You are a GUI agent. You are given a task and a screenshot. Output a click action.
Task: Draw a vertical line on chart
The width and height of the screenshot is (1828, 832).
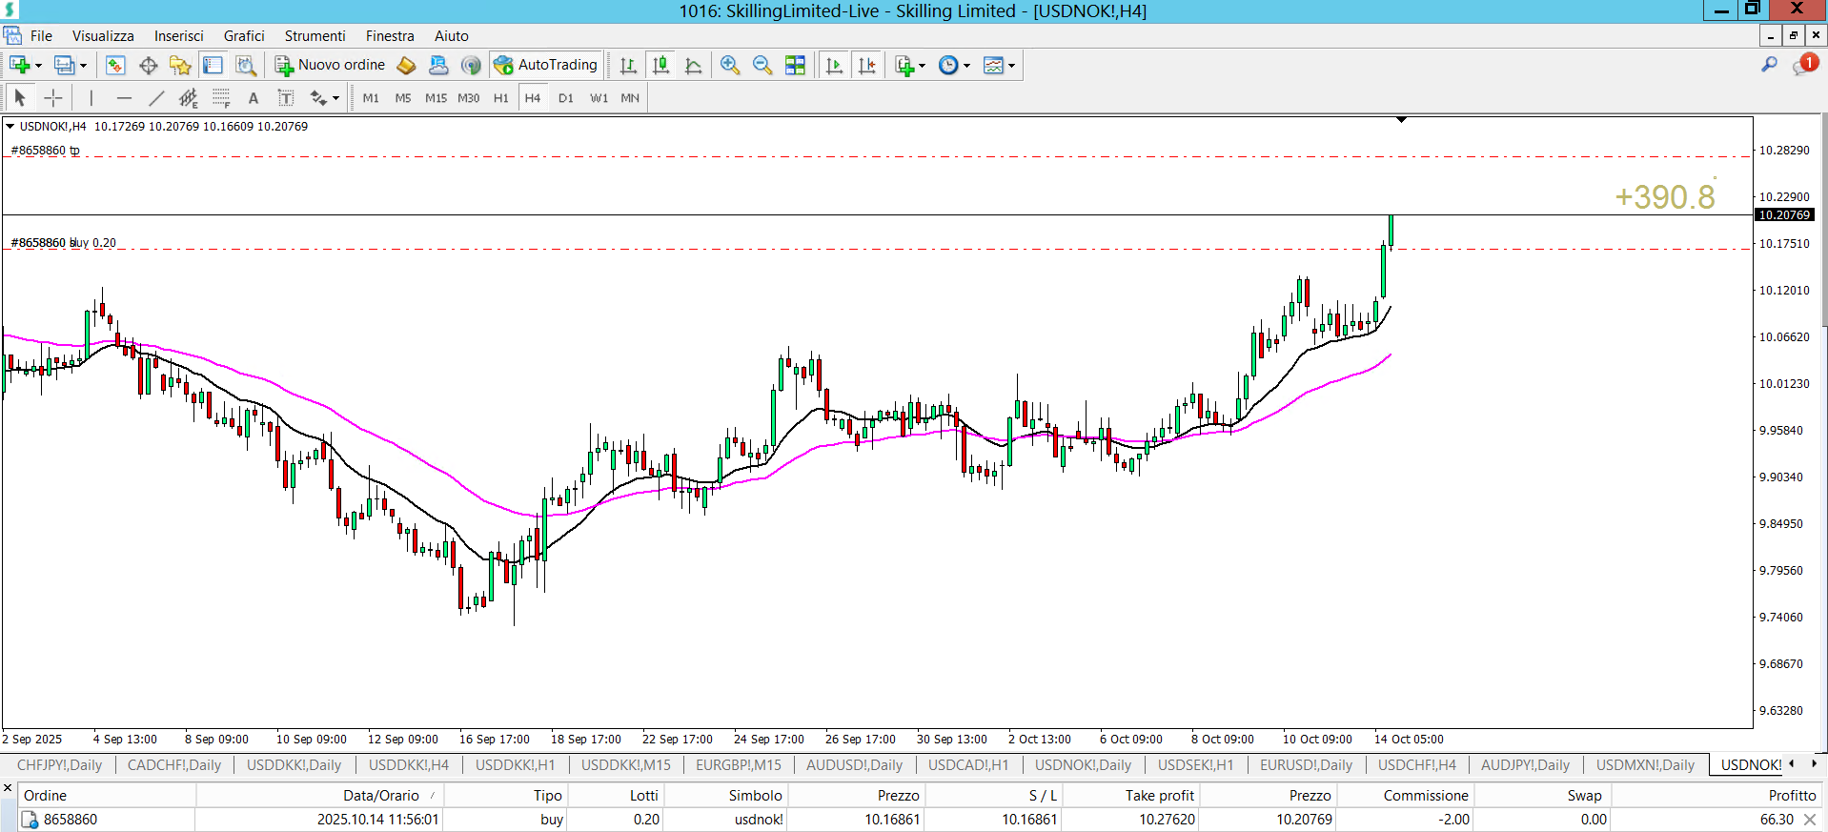(91, 98)
